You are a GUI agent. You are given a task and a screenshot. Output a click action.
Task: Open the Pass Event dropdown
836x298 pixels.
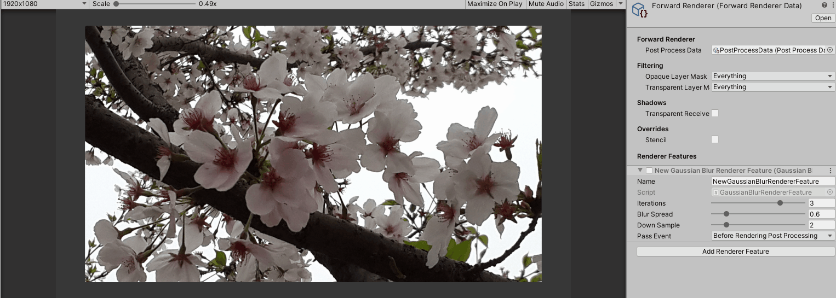773,236
